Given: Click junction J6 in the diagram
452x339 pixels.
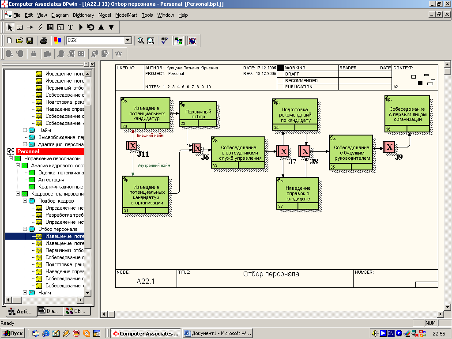Looking at the screenshot, I should 196,148.
